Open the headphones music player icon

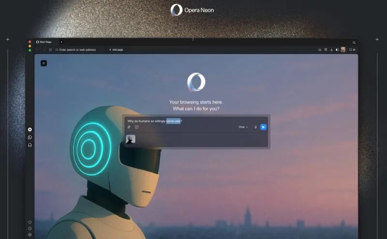[30, 145]
